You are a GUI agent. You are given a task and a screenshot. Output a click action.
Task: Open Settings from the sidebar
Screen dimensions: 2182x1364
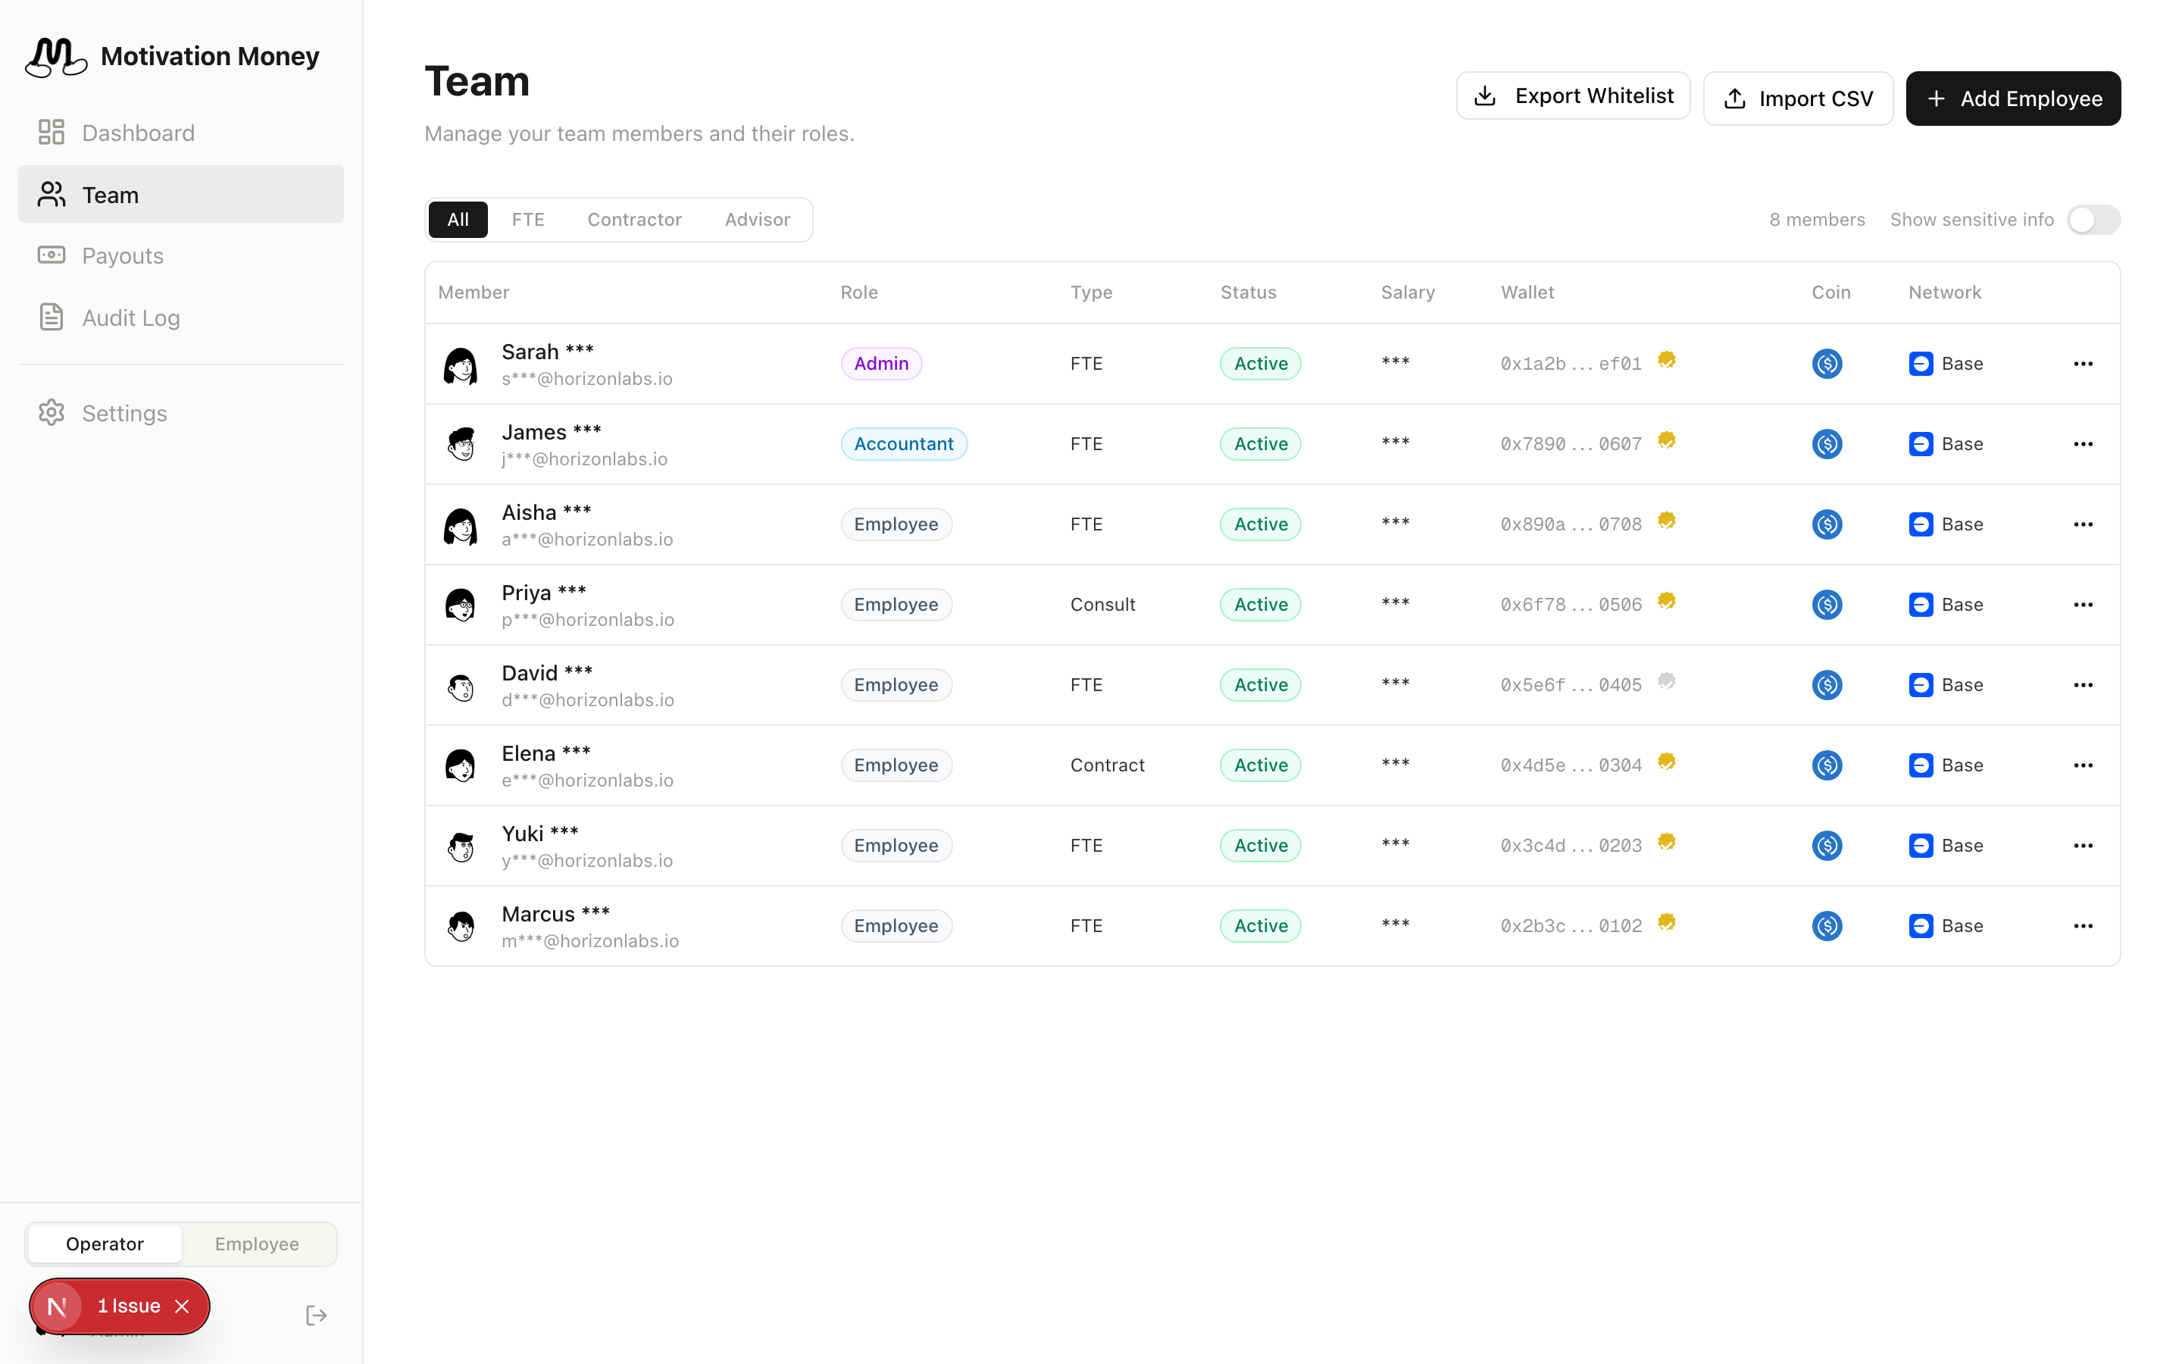[125, 412]
